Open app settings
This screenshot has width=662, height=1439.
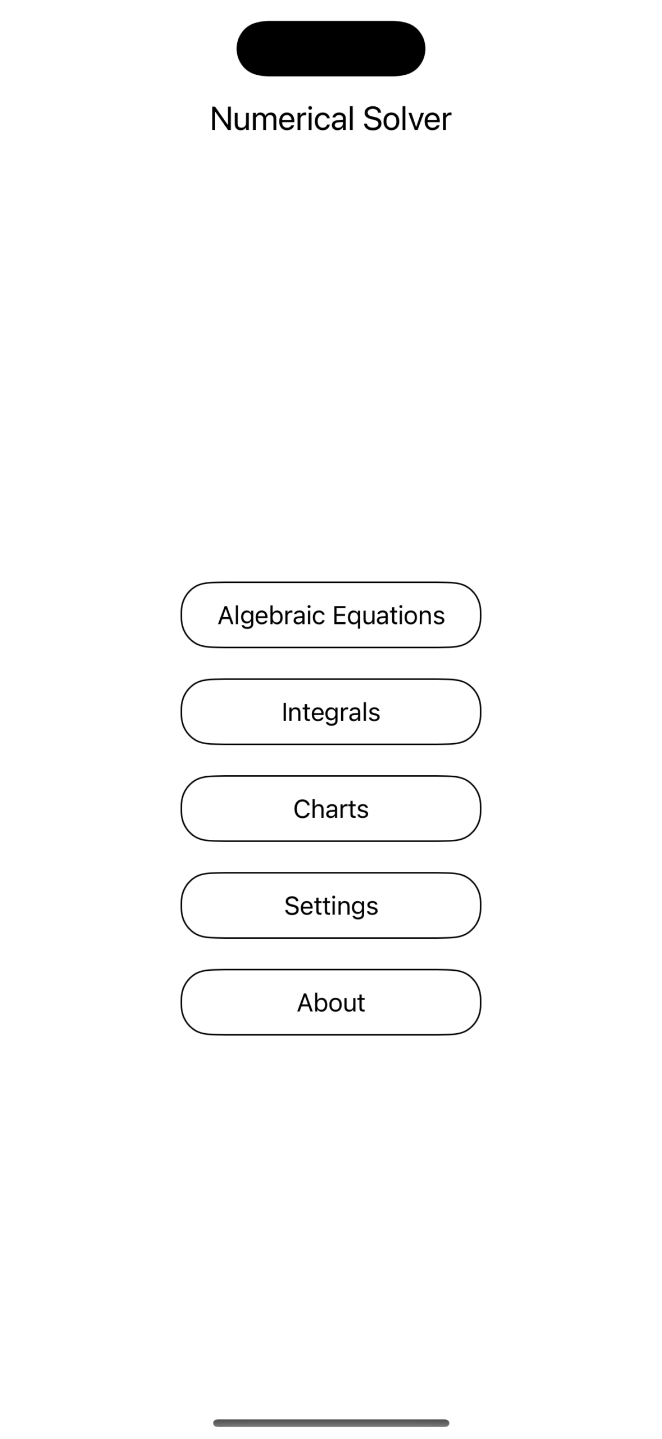pyautogui.click(x=330, y=905)
